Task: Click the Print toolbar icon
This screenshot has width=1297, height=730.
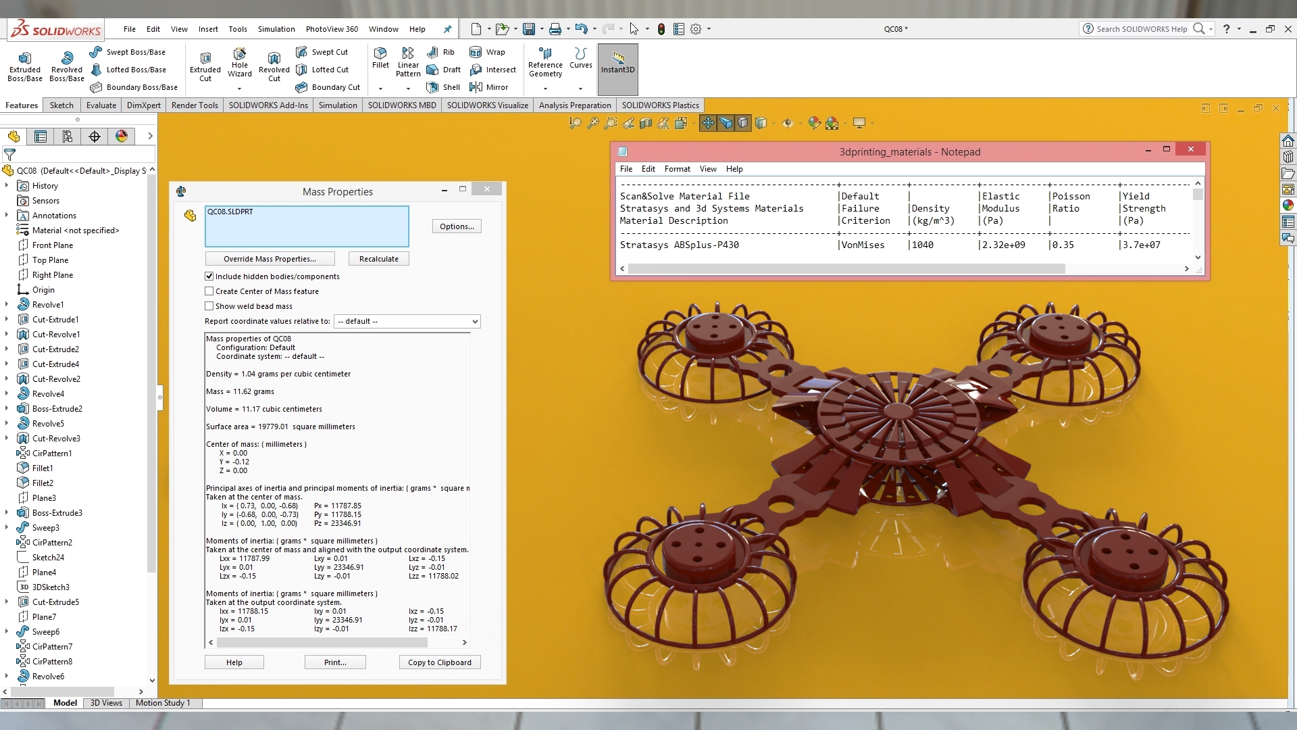Action: click(x=555, y=29)
